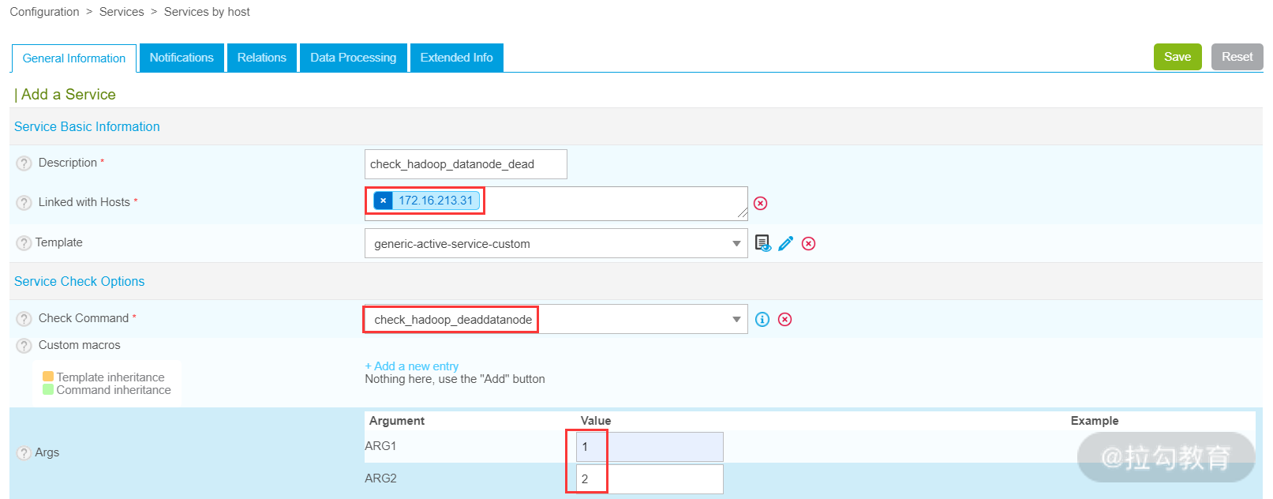Go to Services breadcrumb

(x=122, y=12)
